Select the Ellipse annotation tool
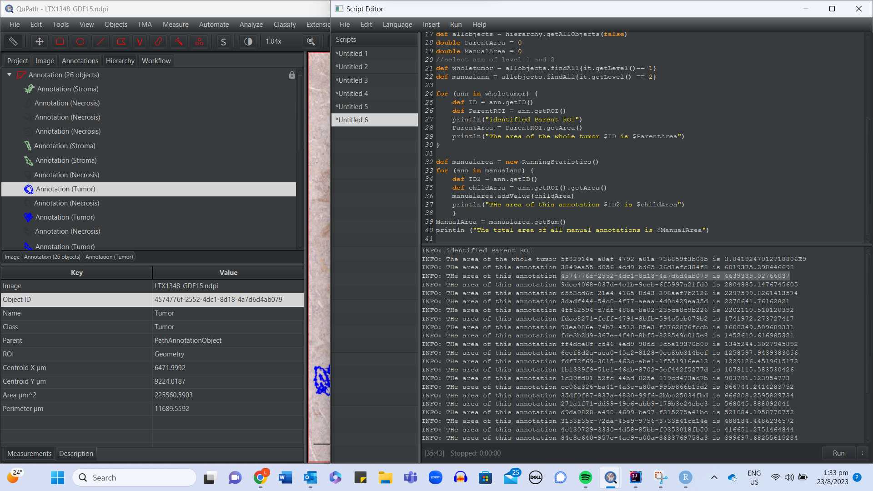873x491 pixels. [x=80, y=41]
